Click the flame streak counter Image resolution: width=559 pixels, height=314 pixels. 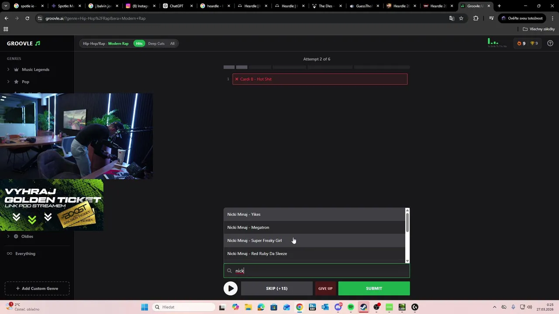point(521,43)
